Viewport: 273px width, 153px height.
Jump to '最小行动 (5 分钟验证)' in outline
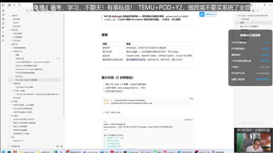pyautogui.click(x=249, y=26)
